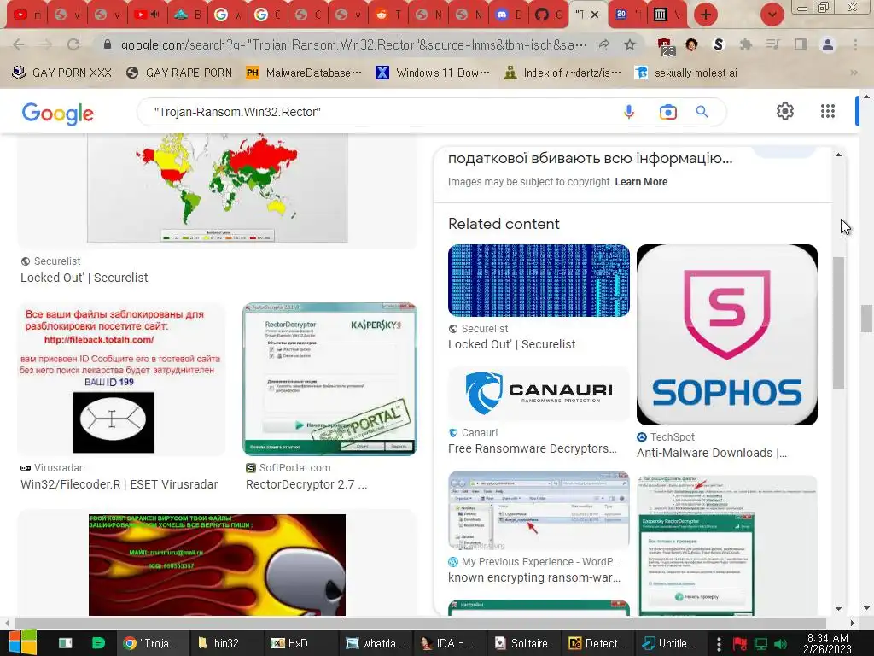
Task: Show taskbar tray overflow dots
Action: 719,643
